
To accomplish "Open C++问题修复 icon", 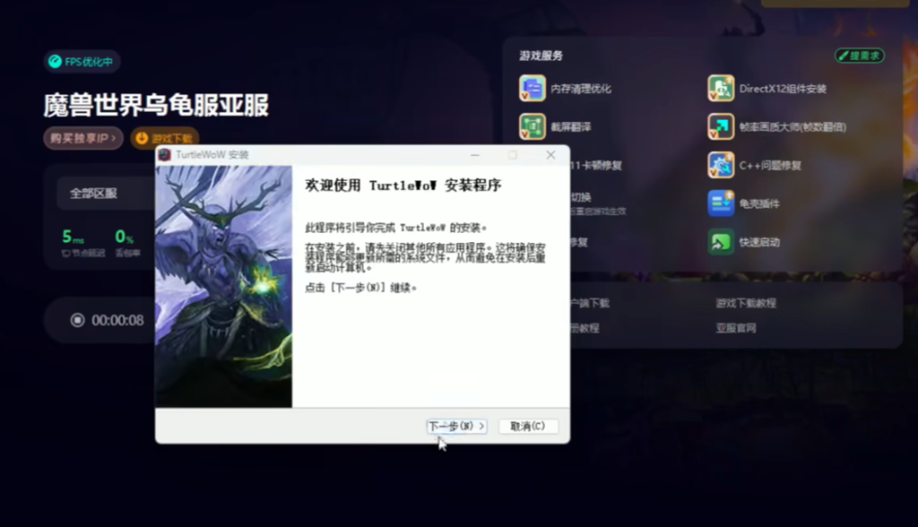I will (x=721, y=165).
